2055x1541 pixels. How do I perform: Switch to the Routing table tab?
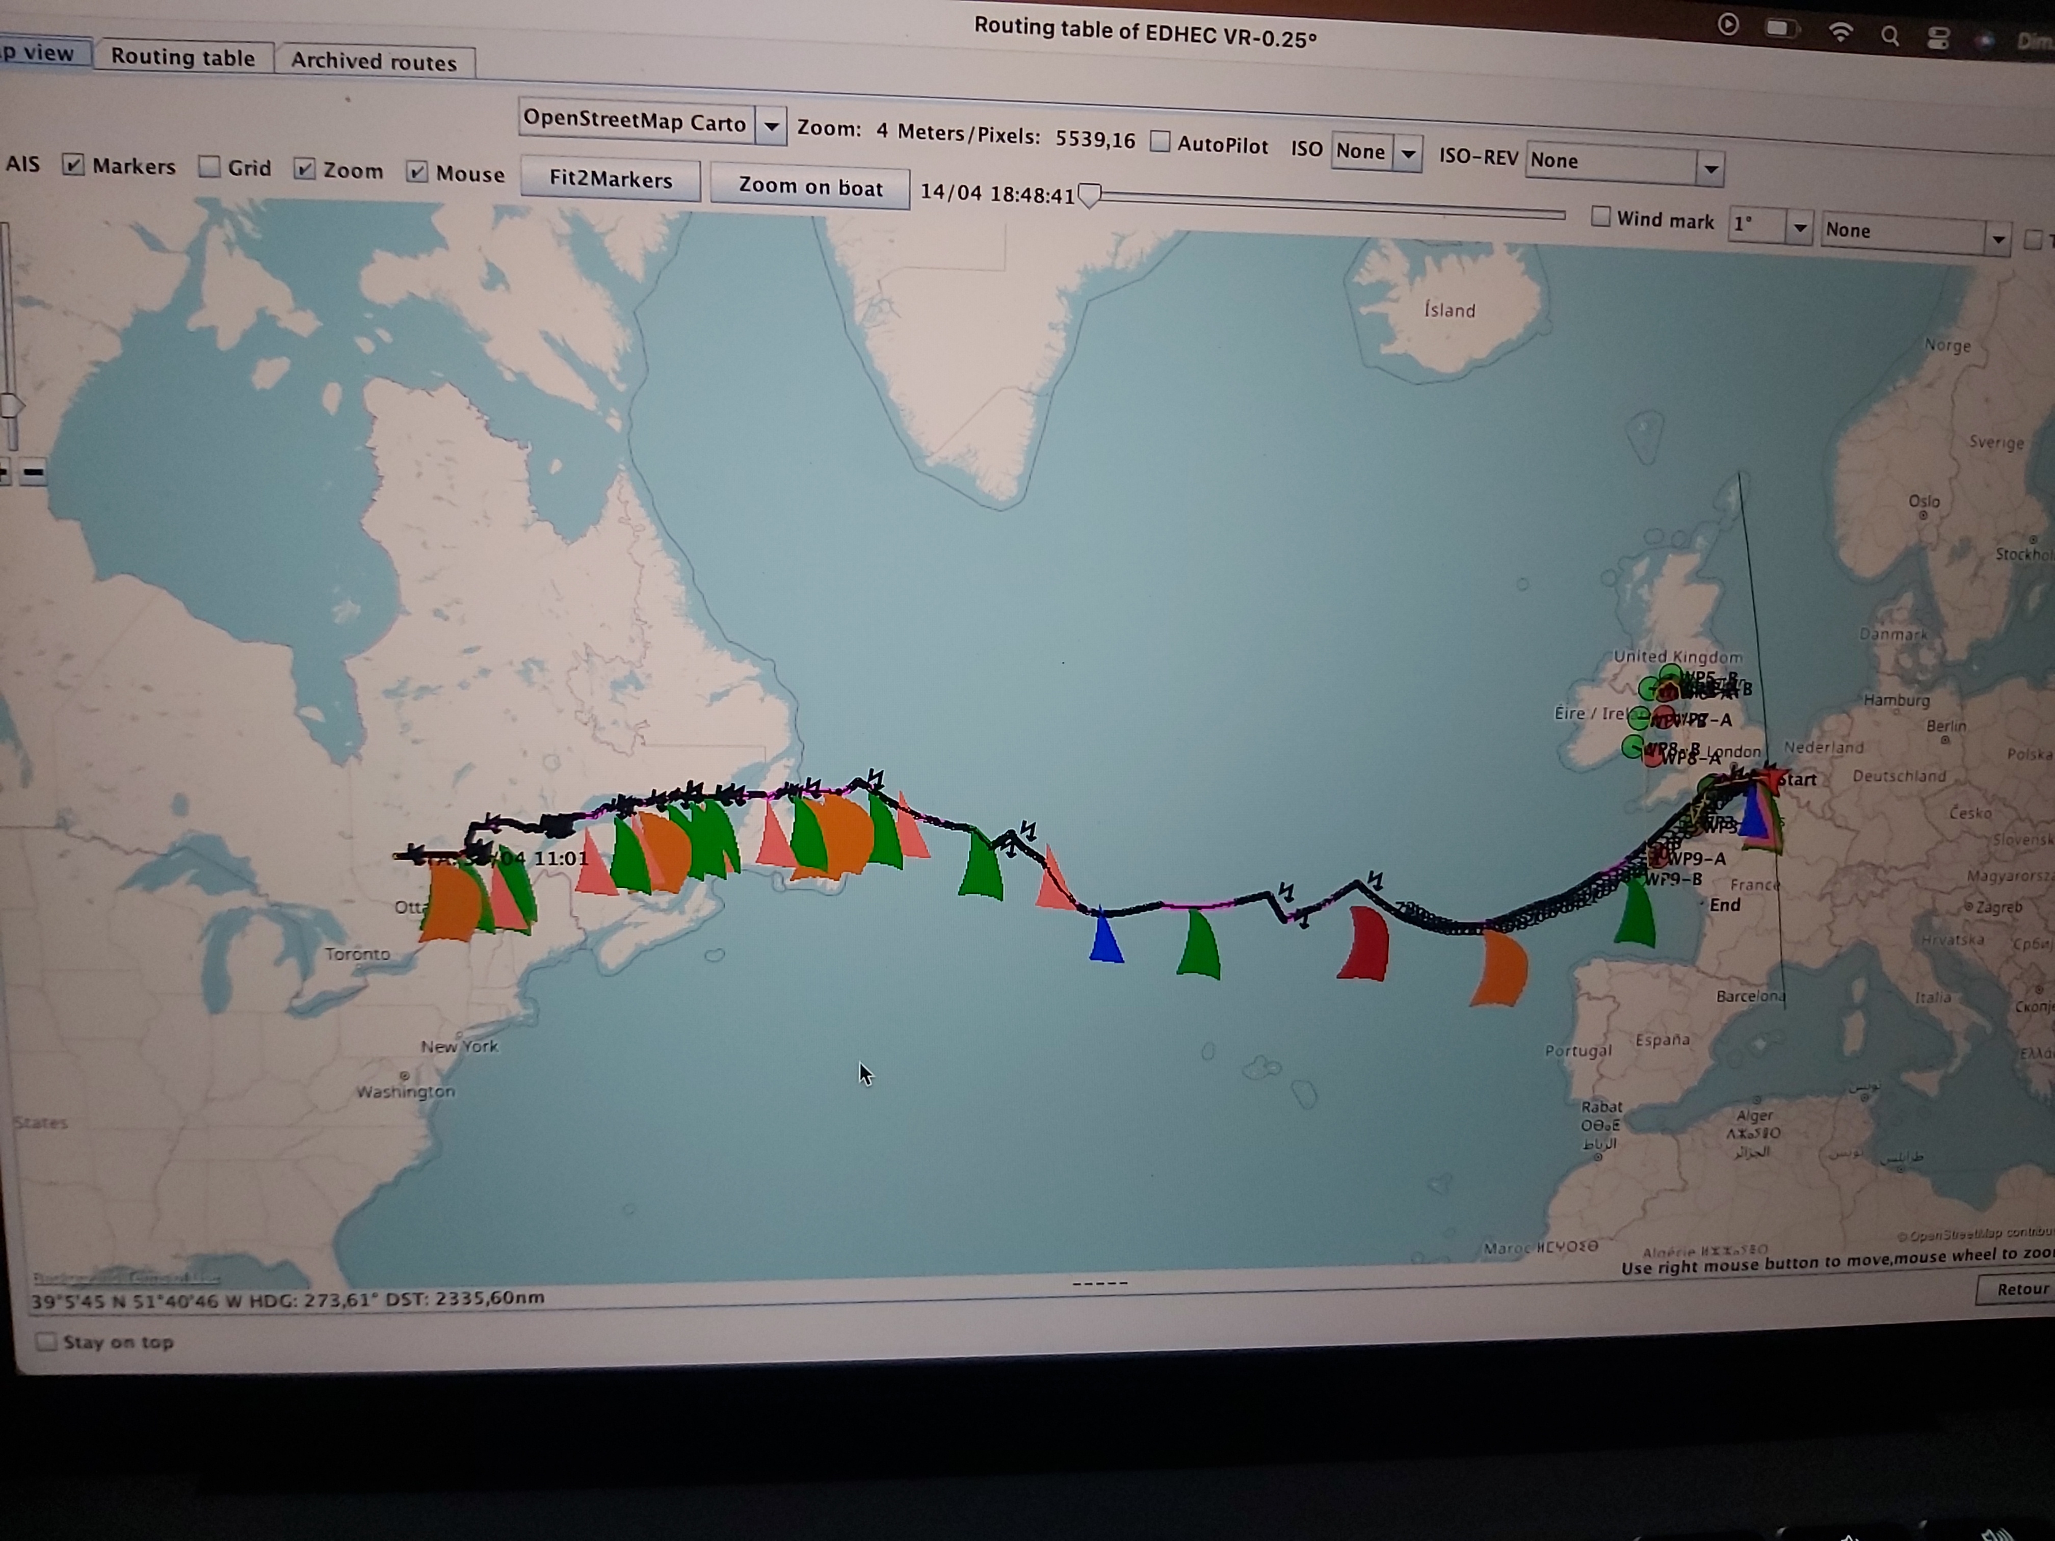point(183,57)
